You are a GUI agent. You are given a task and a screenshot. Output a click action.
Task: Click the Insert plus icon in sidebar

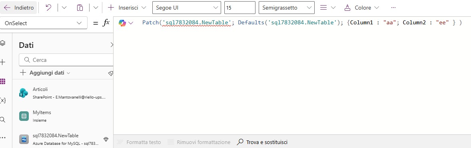click(x=3, y=62)
